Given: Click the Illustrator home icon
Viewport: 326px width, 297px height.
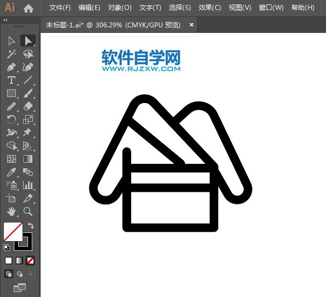Looking at the screenshot, I should pyautogui.click(x=29, y=9).
